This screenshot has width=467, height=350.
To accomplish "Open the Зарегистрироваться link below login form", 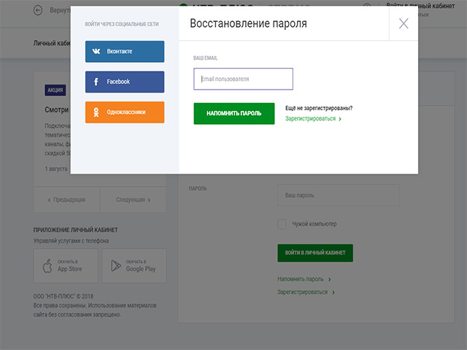I will 302,292.
